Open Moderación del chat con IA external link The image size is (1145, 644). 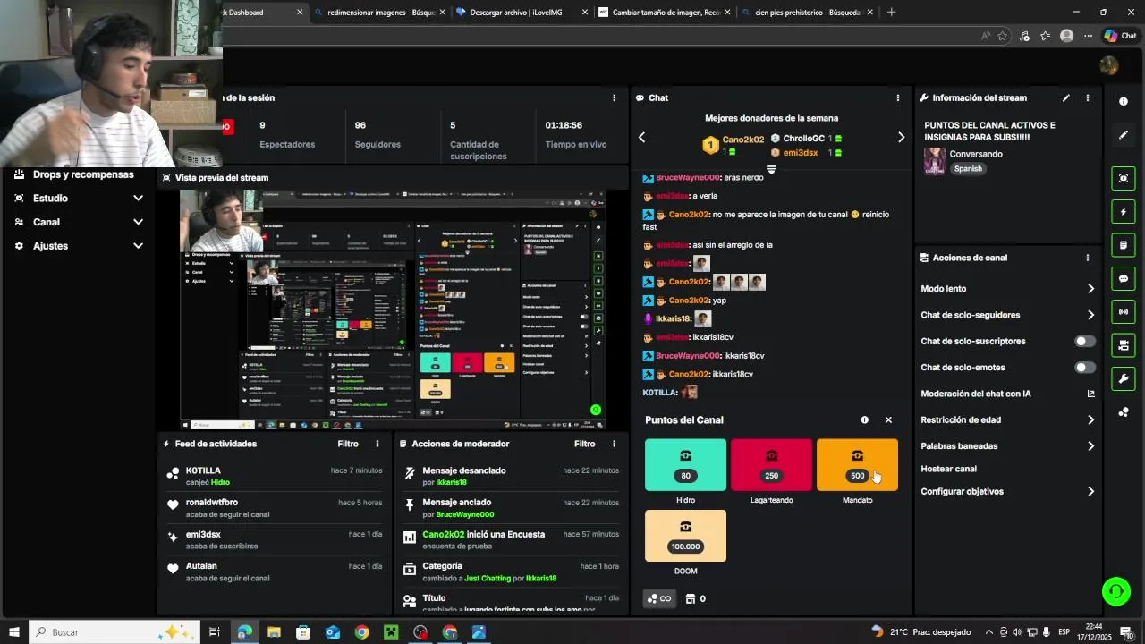1090,394
